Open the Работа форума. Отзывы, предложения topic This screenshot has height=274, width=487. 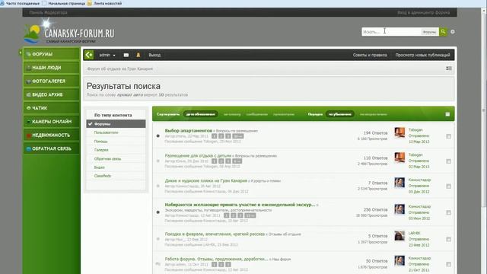point(216,259)
